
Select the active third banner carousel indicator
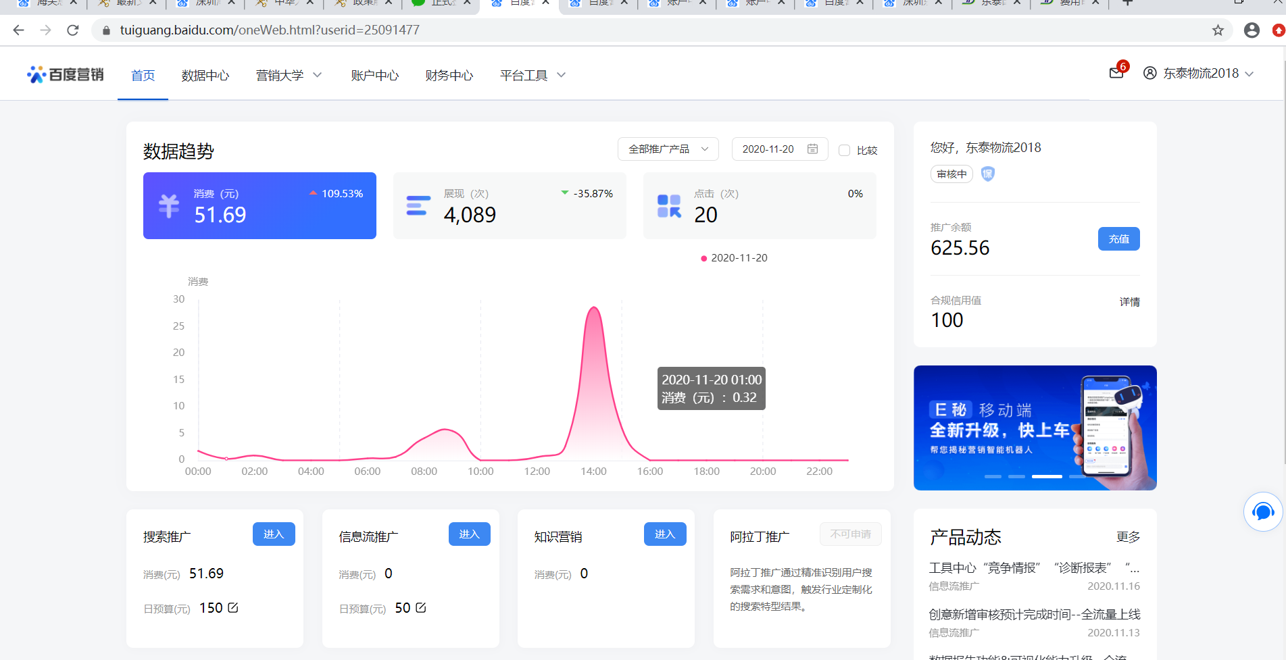coord(1047,476)
